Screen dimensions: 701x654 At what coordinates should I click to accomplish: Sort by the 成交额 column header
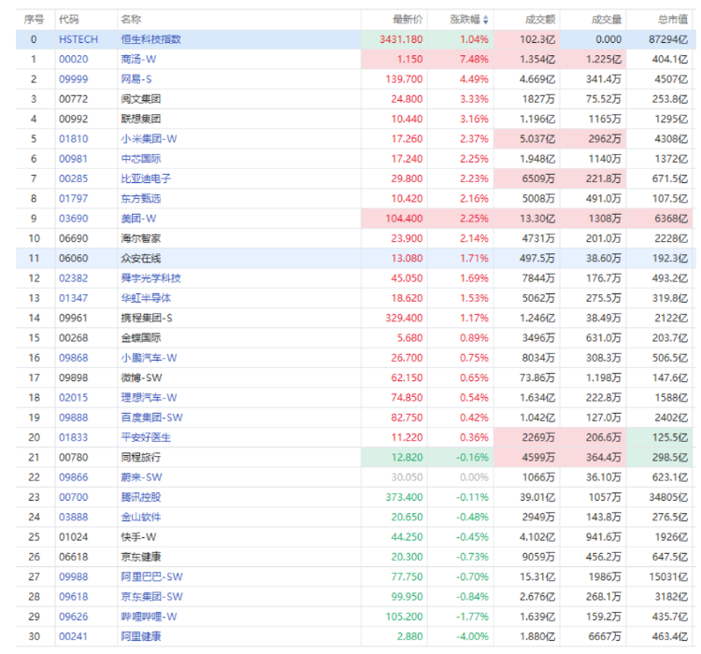click(540, 20)
